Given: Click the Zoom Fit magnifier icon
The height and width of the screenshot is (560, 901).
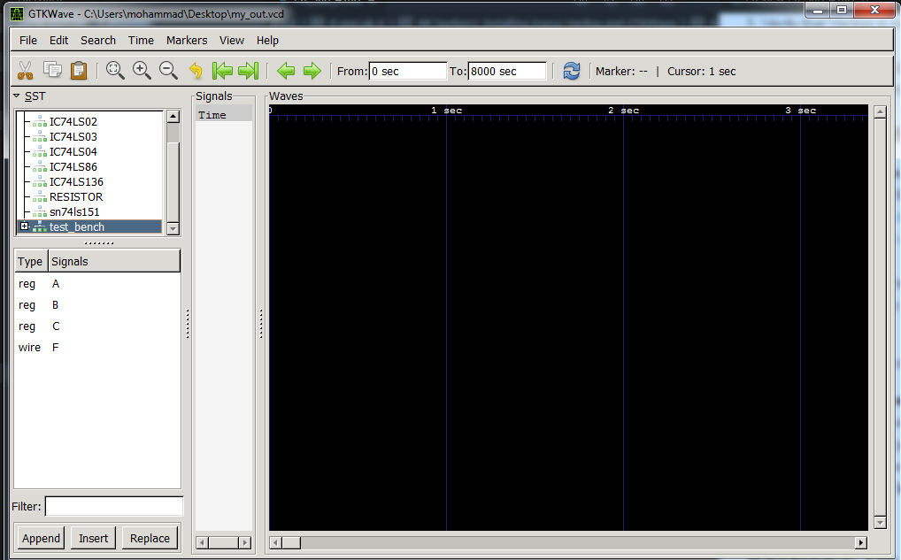Looking at the screenshot, I should click(x=115, y=71).
